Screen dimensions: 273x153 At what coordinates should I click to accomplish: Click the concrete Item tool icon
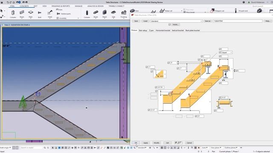pos(132,11)
